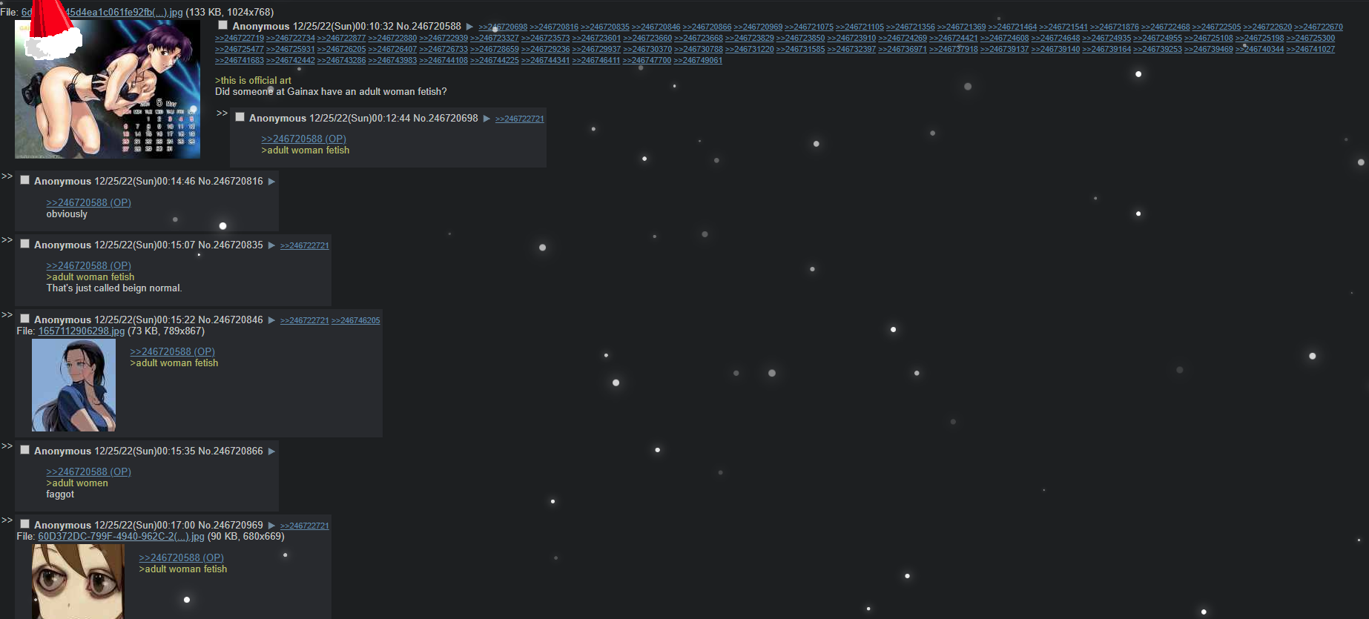Follow the OP quote link in post No.246720816
Viewport: 1369px width, 619px height.
[88, 202]
